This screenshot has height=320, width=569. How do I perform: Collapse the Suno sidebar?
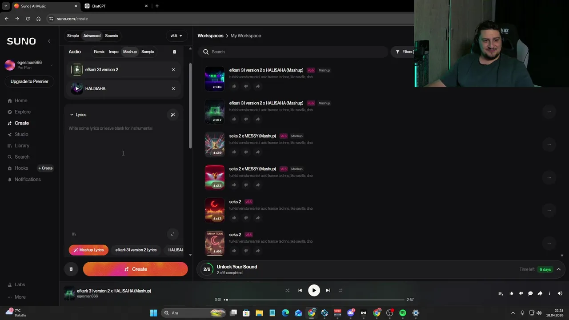(x=49, y=41)
